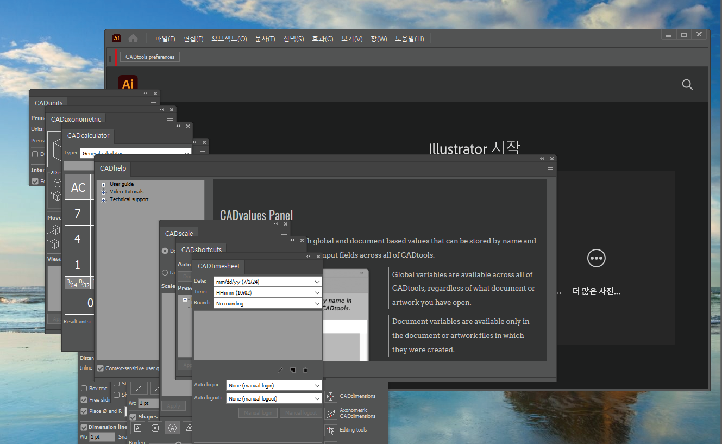Open the 효과(C) menu

[323, 39]
